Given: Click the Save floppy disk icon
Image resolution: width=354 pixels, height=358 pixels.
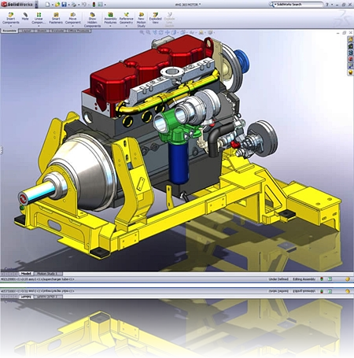Looking at the screenshot, I should pyautogui.click(x=65, y=4).
